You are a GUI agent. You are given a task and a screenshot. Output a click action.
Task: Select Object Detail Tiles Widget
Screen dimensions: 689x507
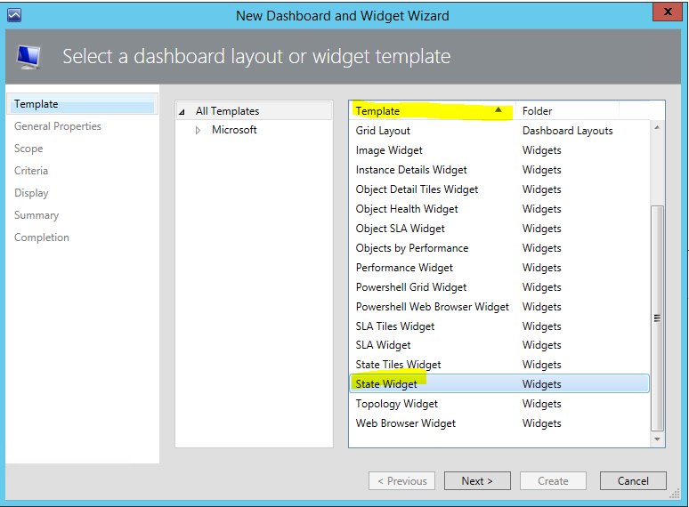(499, 189)
